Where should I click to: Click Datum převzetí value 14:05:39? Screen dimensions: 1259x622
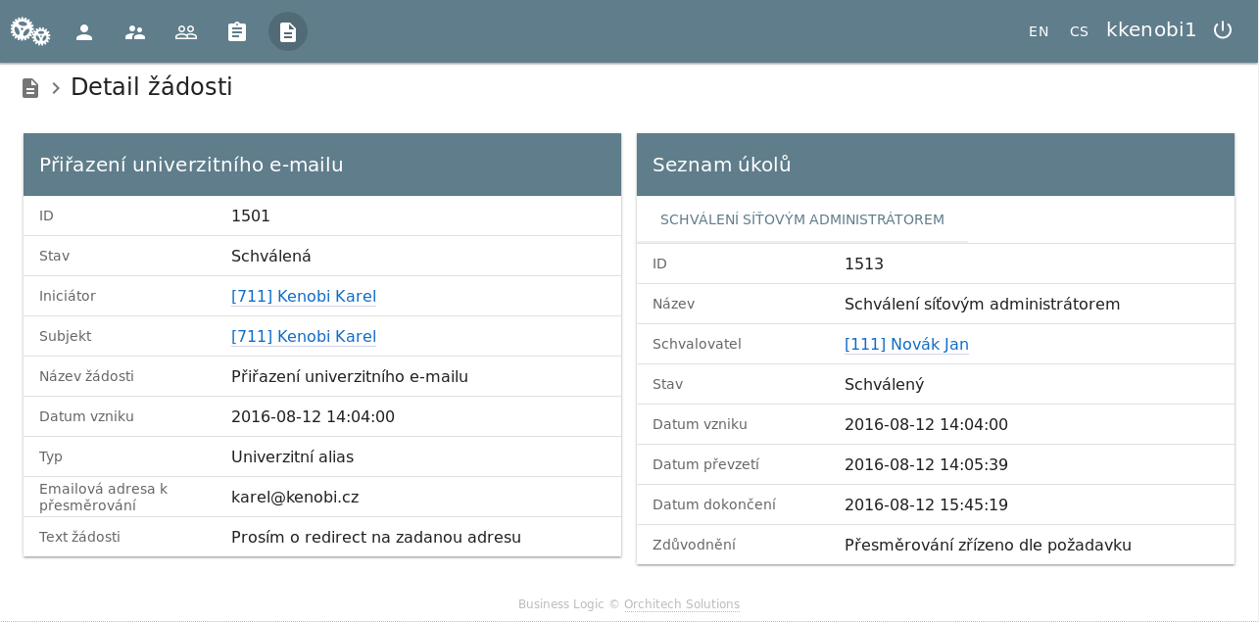(926, 464)
